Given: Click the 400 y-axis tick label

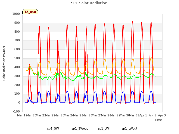Looking at the screenshot, I should [17, 67].
